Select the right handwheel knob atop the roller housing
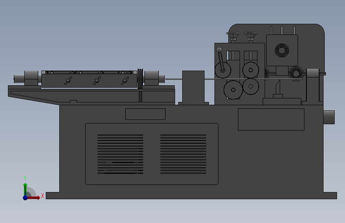 [251, 37]
